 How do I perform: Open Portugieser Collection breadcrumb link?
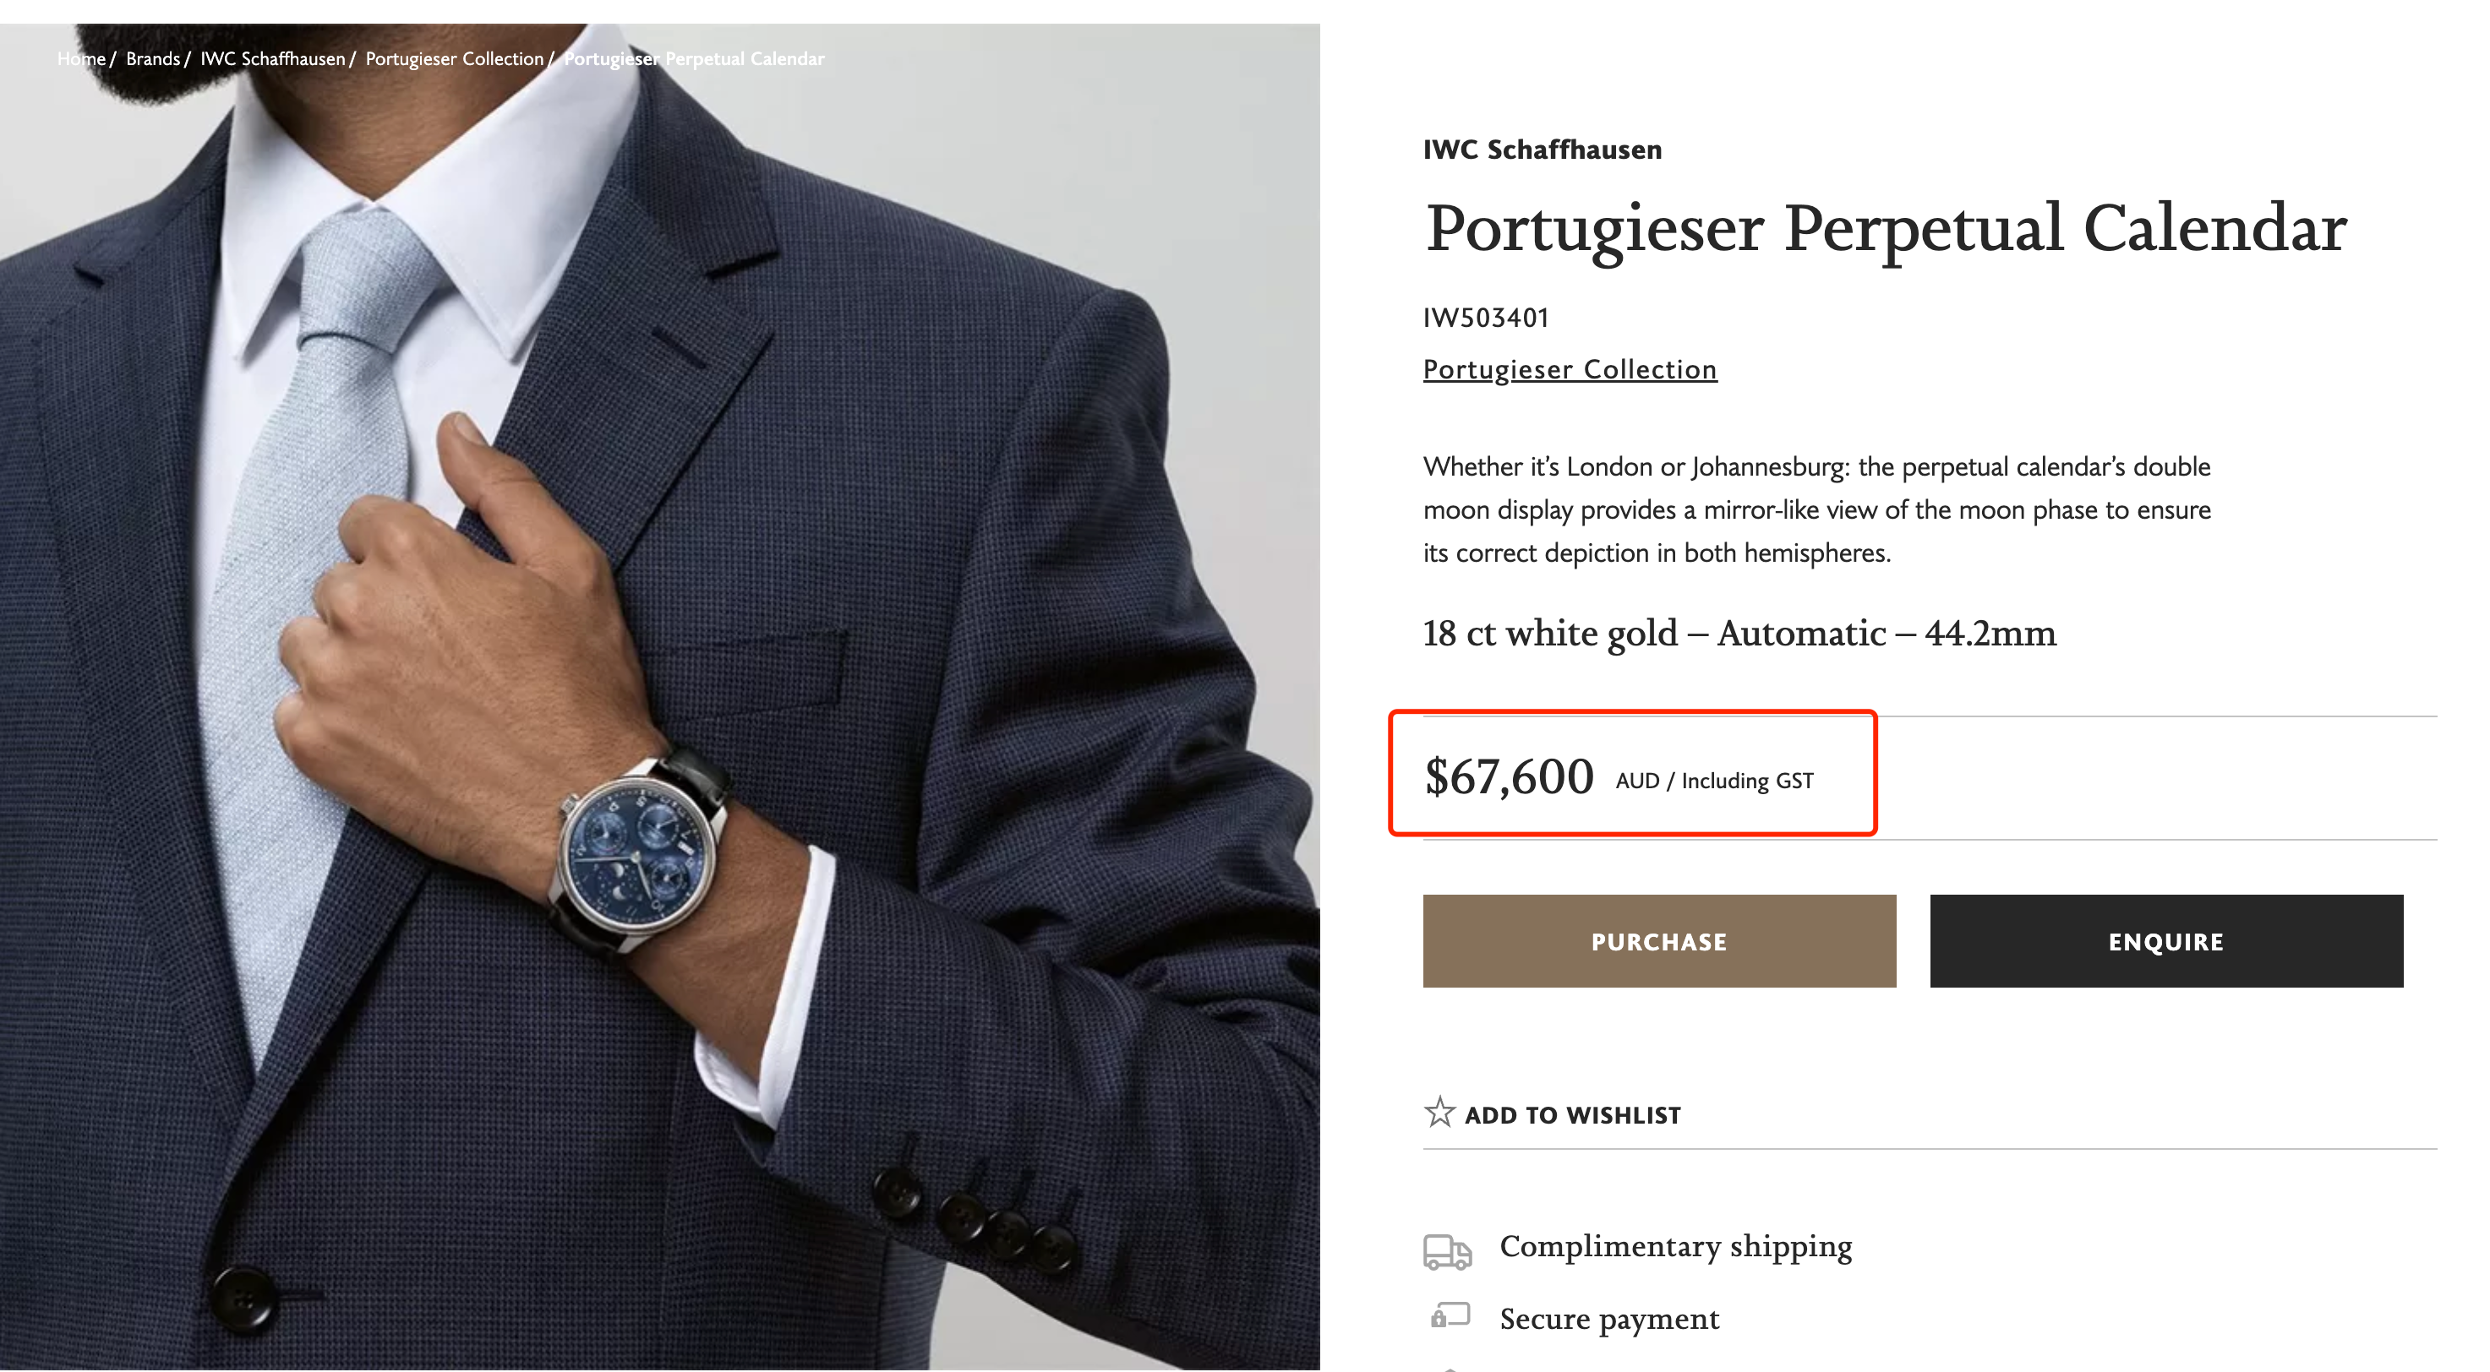point(455,59)
